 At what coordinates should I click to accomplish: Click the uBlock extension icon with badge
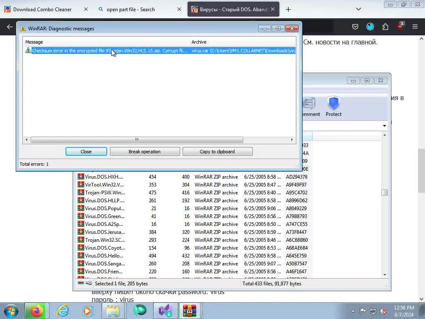click(x=401, y=26)
